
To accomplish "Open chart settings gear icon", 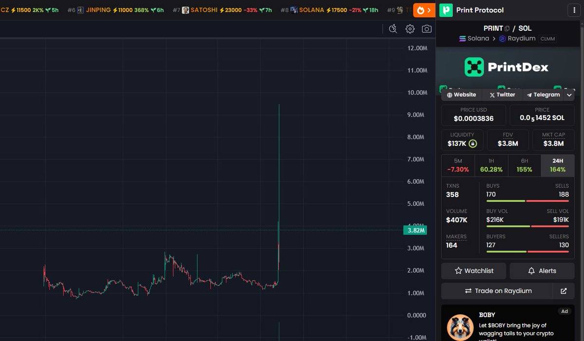I will 410,29.
